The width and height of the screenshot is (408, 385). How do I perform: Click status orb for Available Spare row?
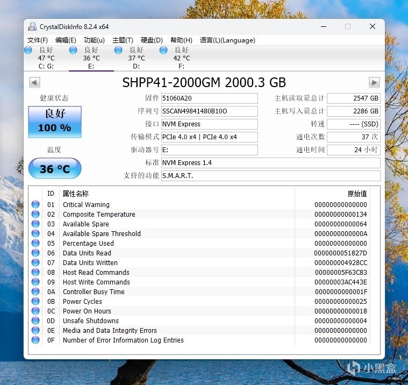pyautogui.click(x=35, y=224)
